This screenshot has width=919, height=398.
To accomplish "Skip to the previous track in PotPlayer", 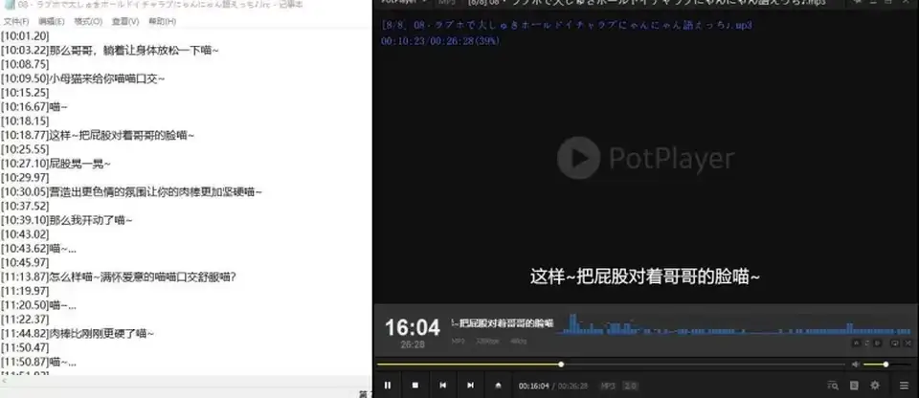I will [442, 386].
